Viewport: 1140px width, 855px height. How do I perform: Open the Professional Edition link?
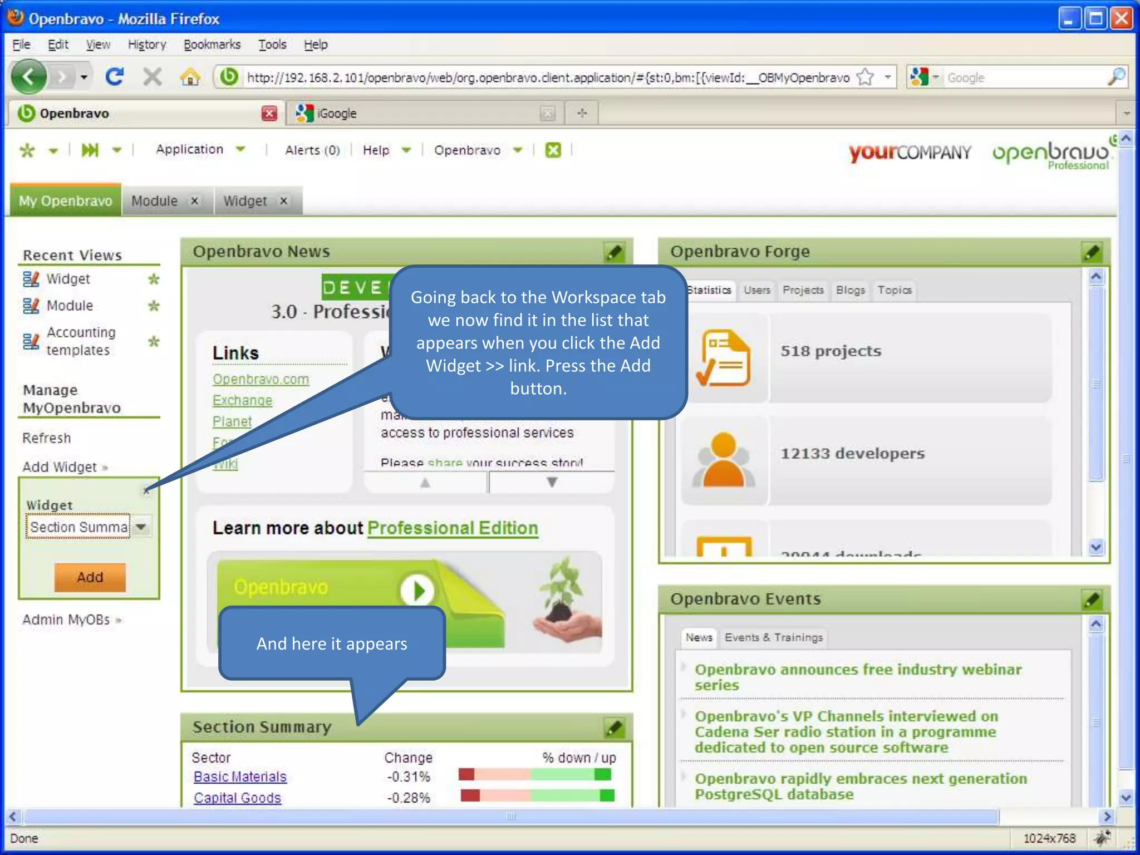point(453,528)
